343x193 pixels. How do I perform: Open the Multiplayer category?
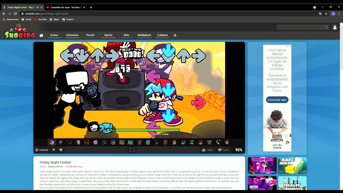coord(144,35)
